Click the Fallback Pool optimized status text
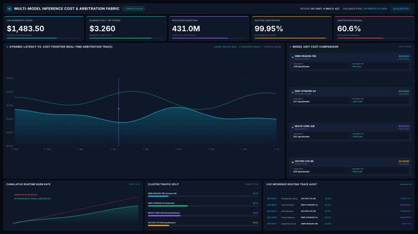 tap(375, 8)
